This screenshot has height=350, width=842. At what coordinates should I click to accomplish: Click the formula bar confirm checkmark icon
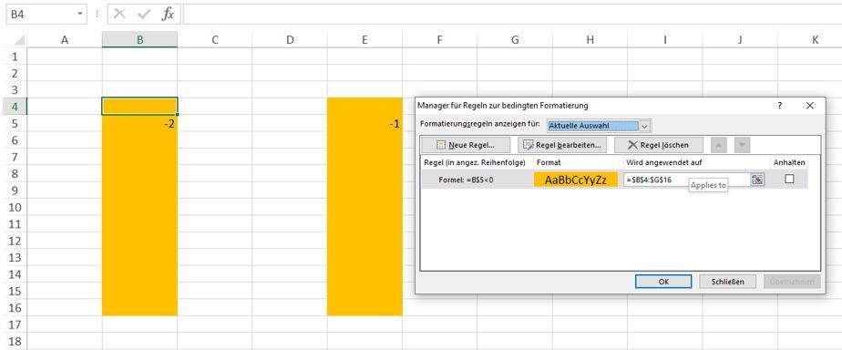click(143, 14)
